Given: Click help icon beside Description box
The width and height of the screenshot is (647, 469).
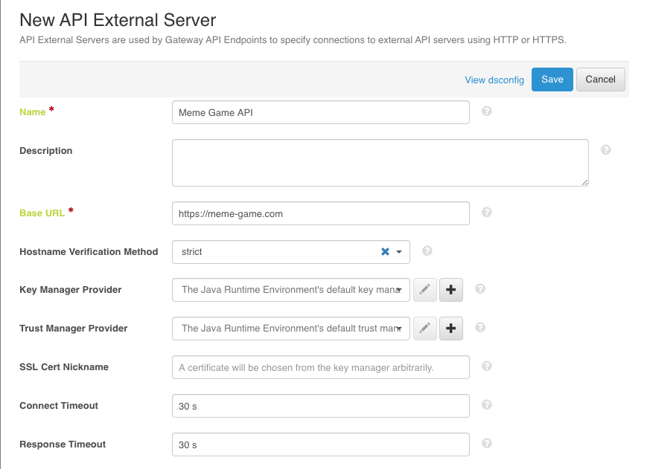Looking at the screenshot, I should coord(605,150).
